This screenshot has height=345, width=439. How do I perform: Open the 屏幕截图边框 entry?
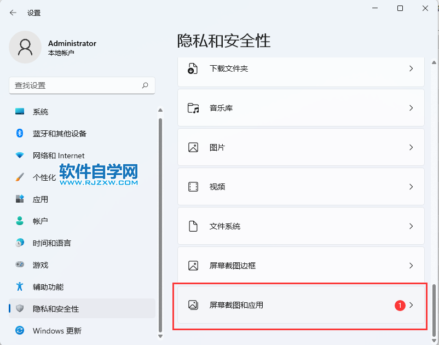(x=301, y=266)
